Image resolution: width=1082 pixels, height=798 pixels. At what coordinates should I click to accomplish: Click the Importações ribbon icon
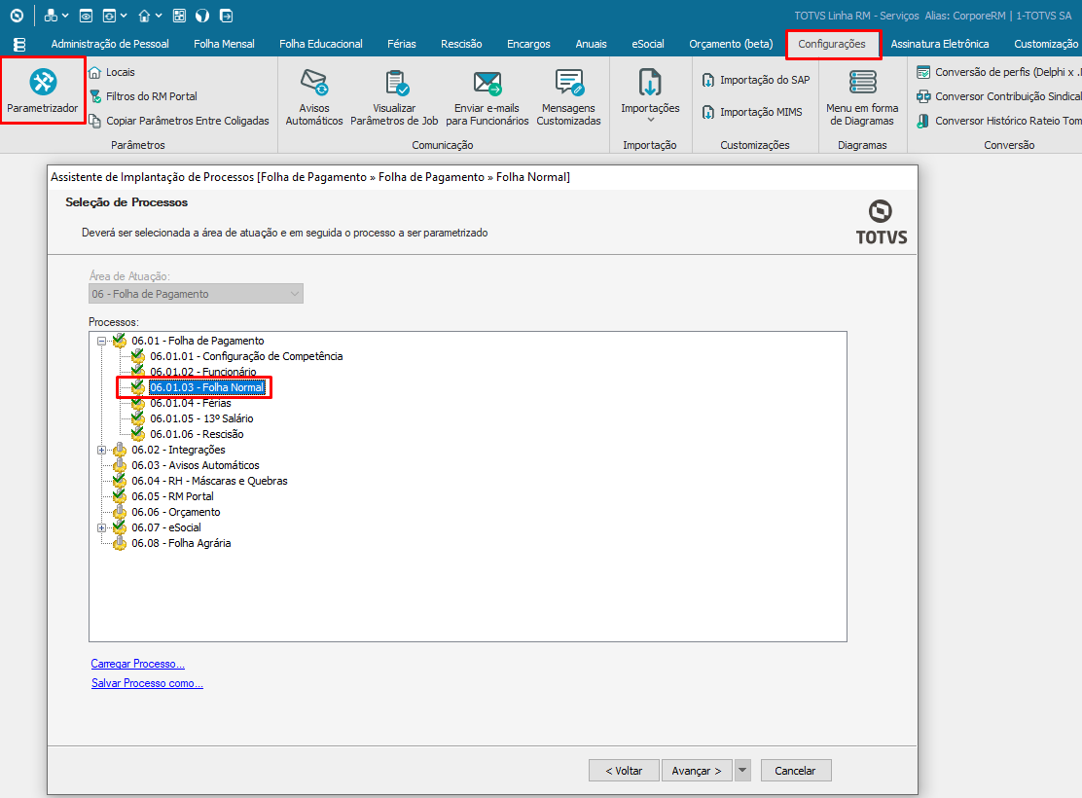point(650,83)
